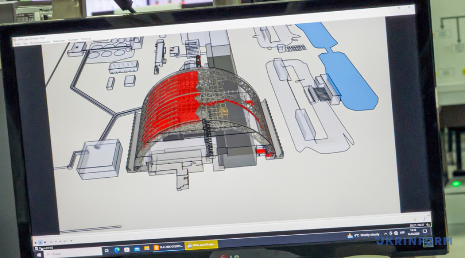Open Task View from the taskbar

coord(106,251)
